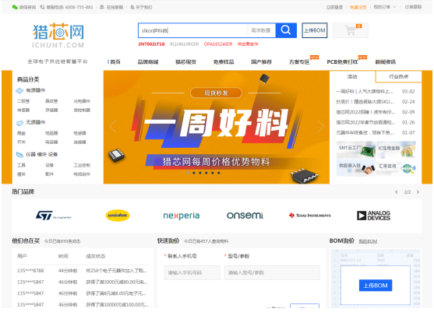The height and width of the screenshot is (312, 434).
Task: Open the shopping cart icon
Action: coord(351,30)
